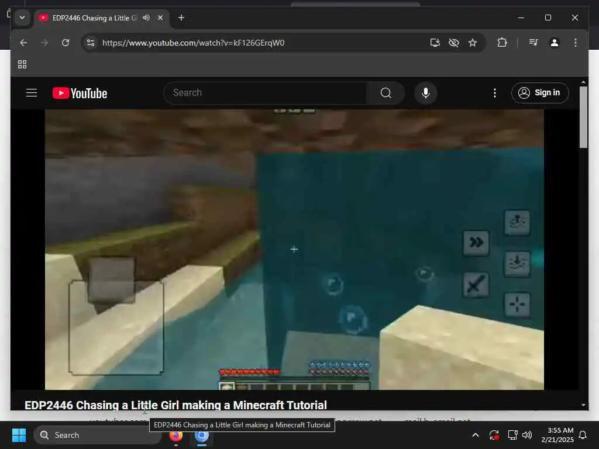The image size is (599, 449).
Task: Open the browser profile icon
Action: (x=555, y=43)
